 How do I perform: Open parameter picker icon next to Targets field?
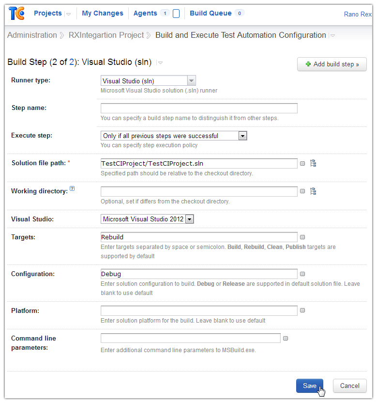(302, 237)
